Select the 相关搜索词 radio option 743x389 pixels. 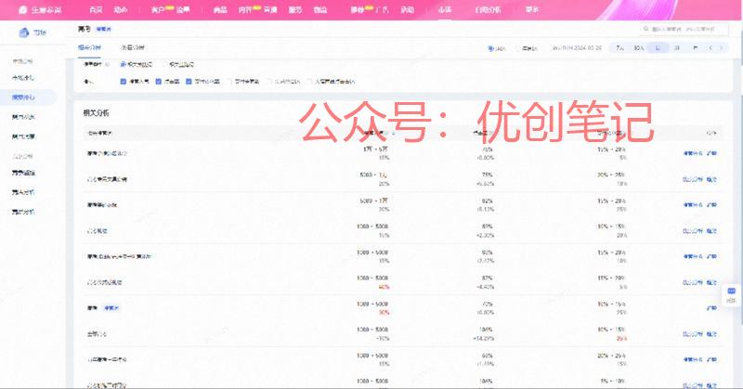pos(123,64)
